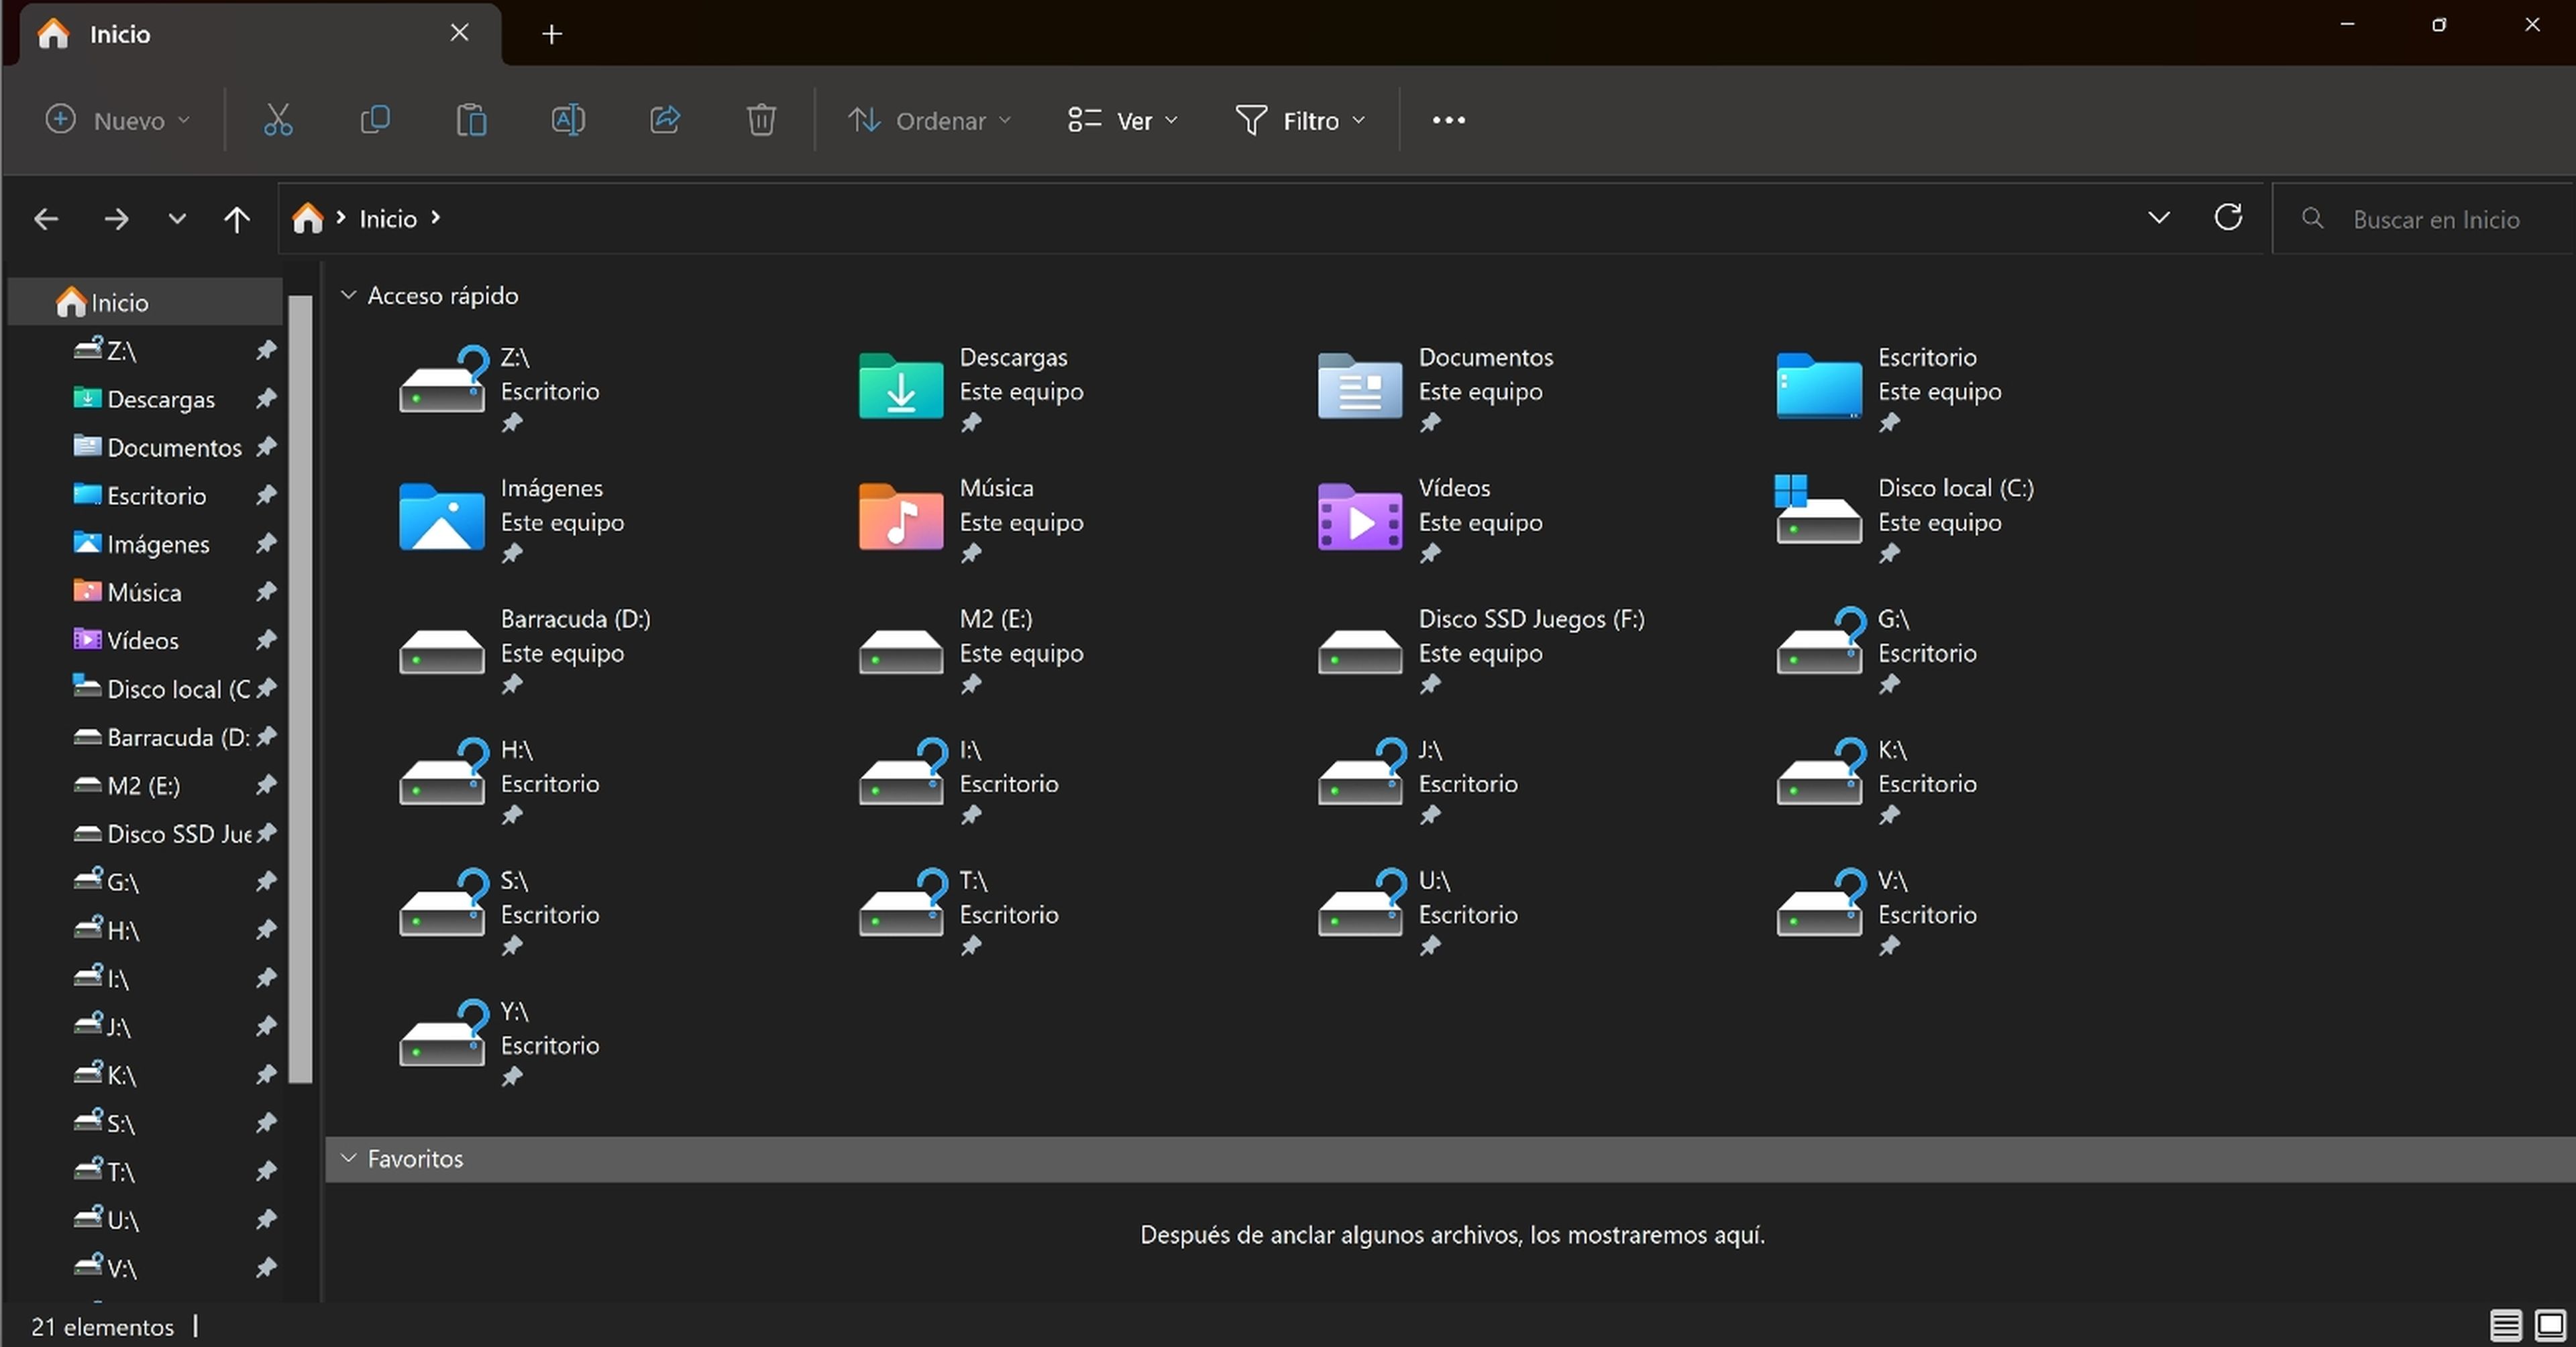2576x1347 pixels.
Task: Select Inicio in navigation pane
Action: (x=145, y=302)
